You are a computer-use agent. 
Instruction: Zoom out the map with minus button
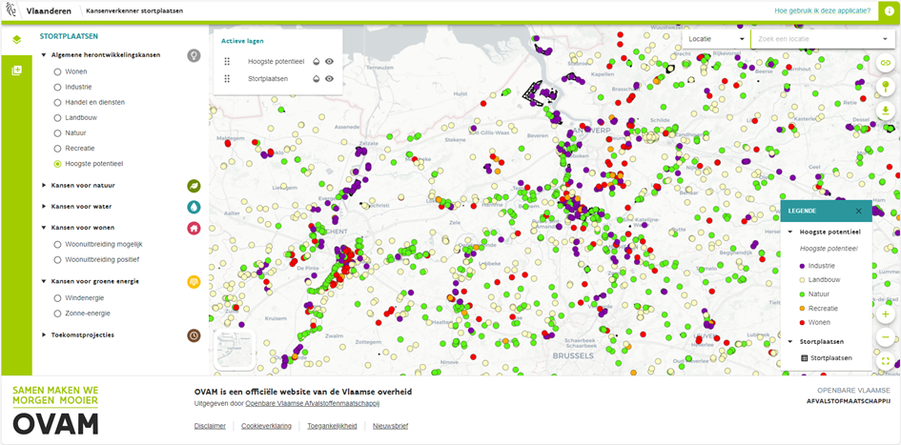[x=886, y=337]
